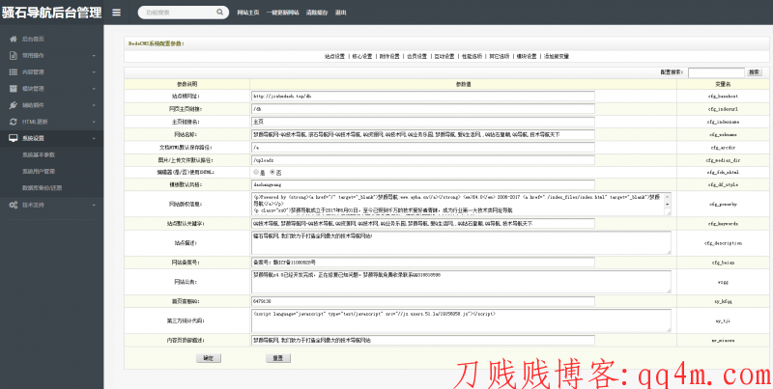Select the 否 radio for editor XHTML

(272, 173)
